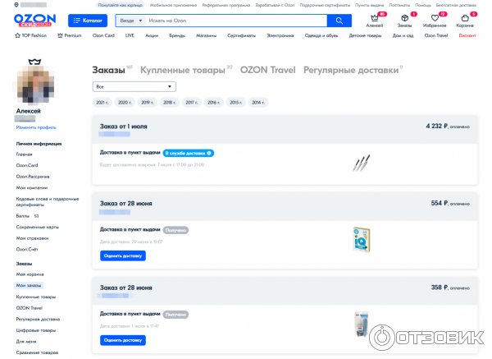Open the Алексей profile icon in header

374,17
